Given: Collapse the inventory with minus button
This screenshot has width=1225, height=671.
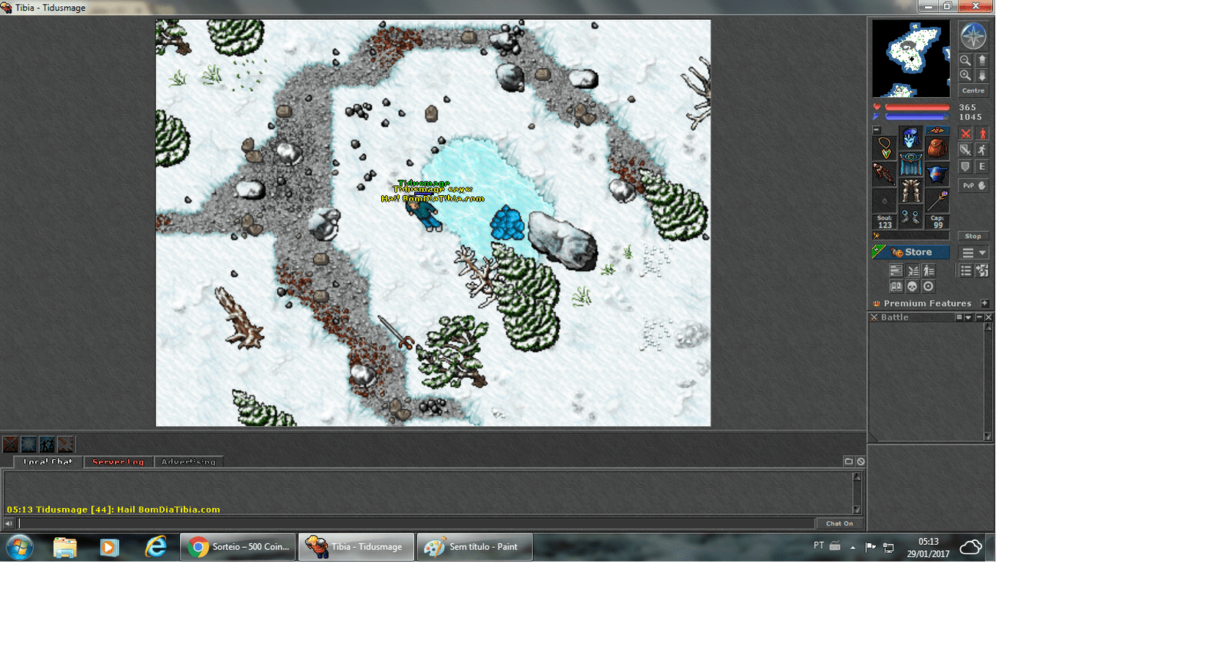Looking at the screenshot, I should (x=877, y=130).
